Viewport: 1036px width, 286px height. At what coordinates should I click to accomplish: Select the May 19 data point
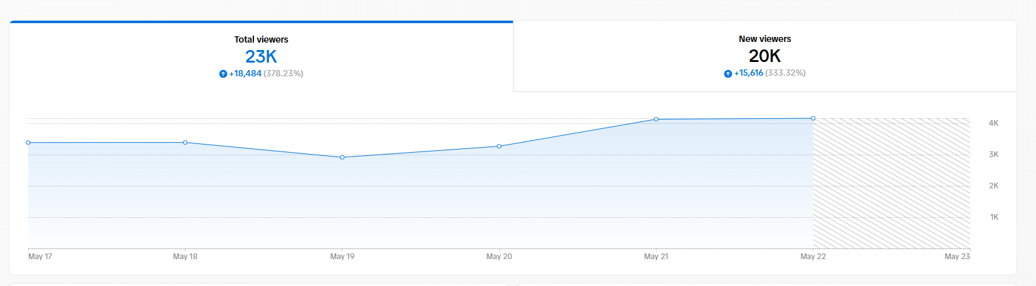pos(342,157)
